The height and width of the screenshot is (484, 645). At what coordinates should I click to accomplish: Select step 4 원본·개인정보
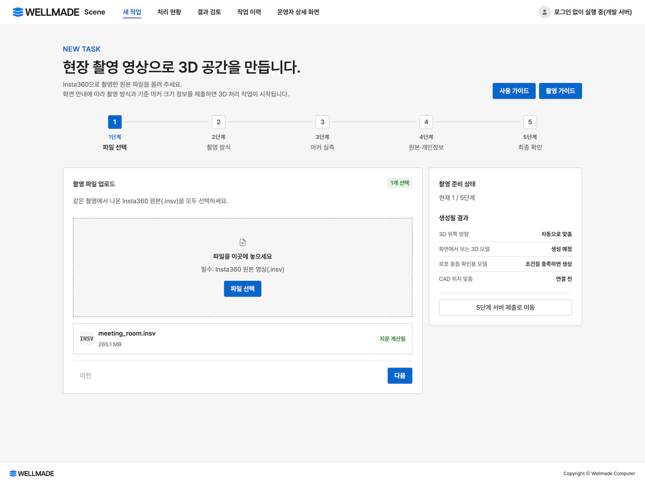[426, 134]
